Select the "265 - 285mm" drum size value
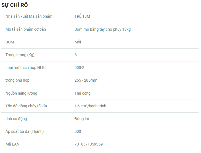The width and height of the screenshot is (201, 153). click(86, 80)
